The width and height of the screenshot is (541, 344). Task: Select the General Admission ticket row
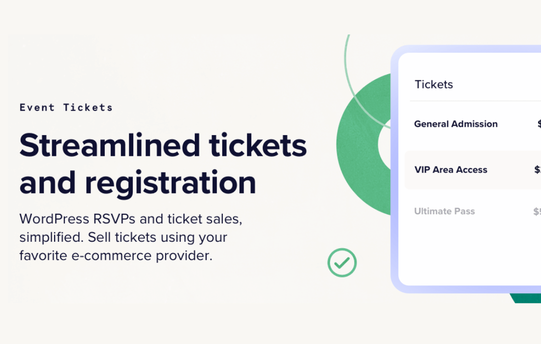476,124
